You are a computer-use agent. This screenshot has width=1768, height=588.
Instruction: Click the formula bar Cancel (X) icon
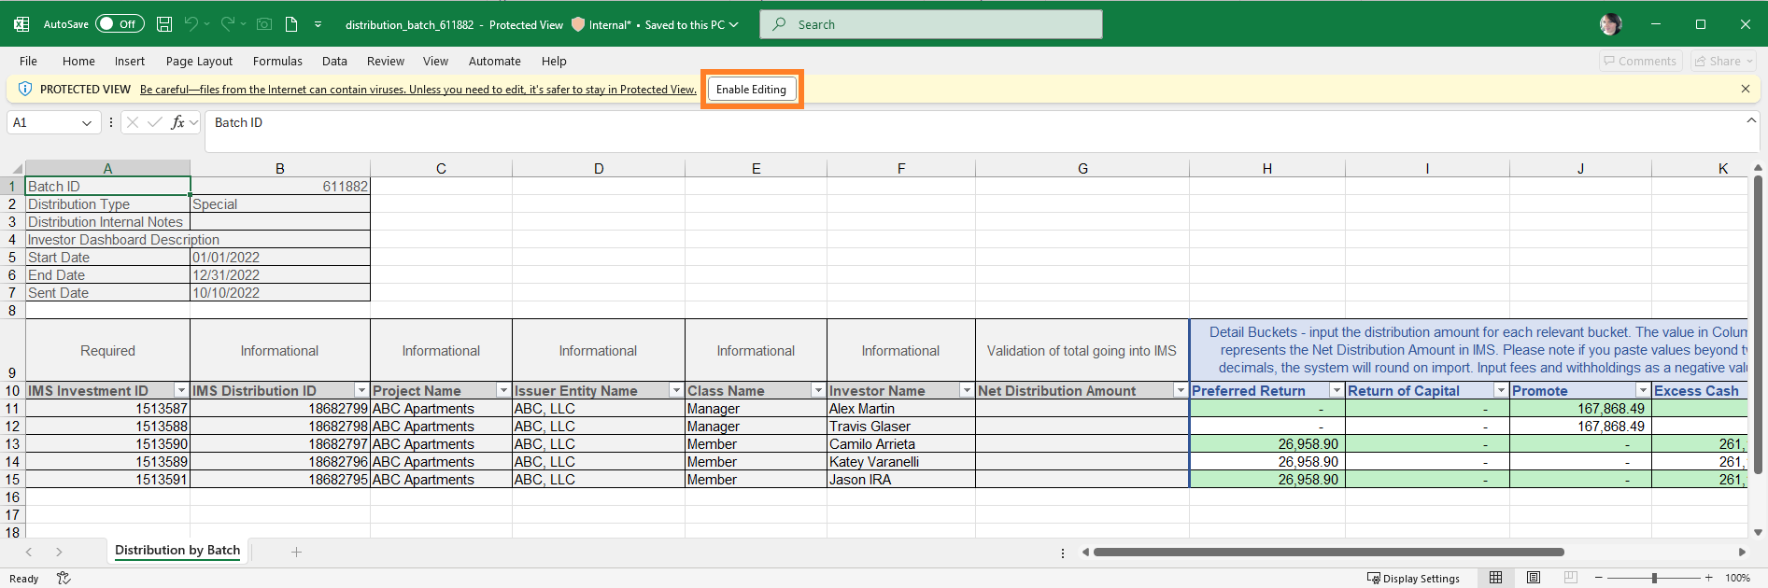click(x=132, y=122)
